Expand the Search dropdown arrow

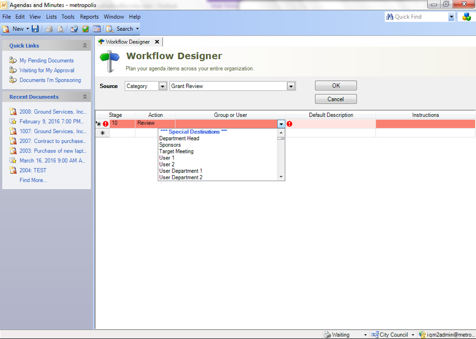137,29
